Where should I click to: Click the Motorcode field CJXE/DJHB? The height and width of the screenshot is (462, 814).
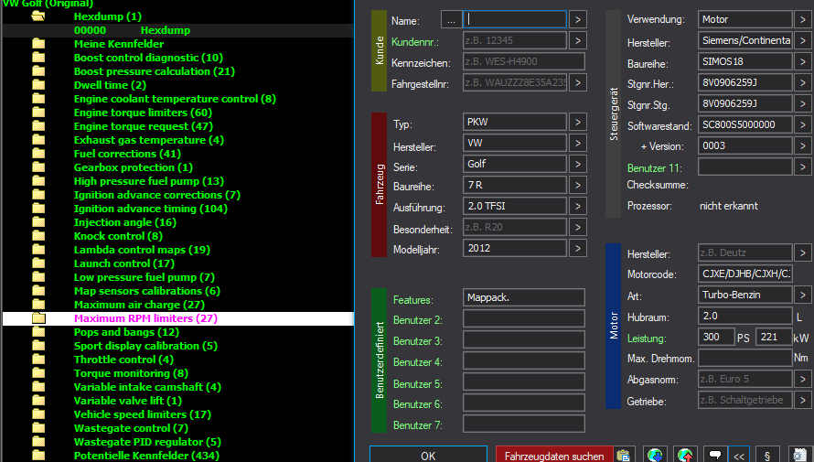[x=745, y=274]
